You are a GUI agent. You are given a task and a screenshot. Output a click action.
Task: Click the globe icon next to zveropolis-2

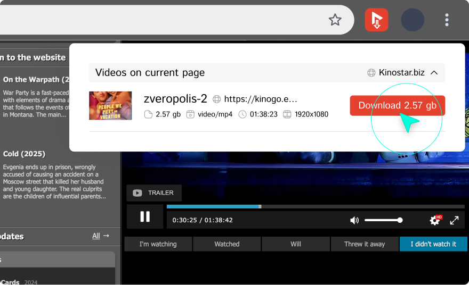[217, 99]
